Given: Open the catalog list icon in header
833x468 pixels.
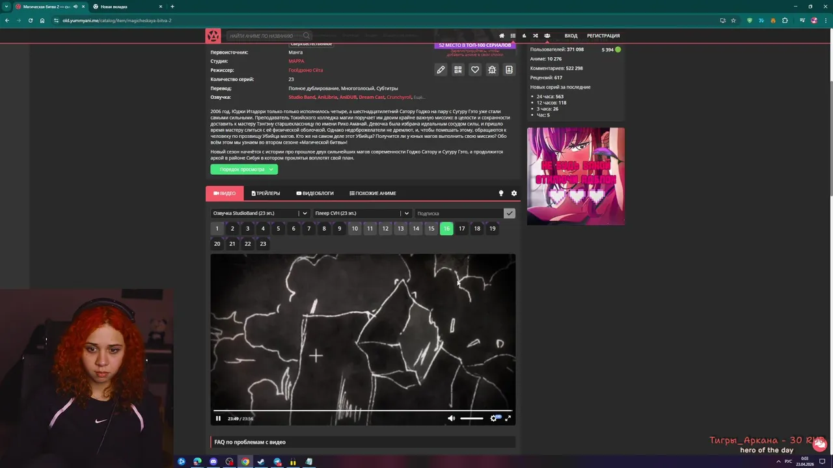Looking at the screenshot, I should click(x=513, y=36).
